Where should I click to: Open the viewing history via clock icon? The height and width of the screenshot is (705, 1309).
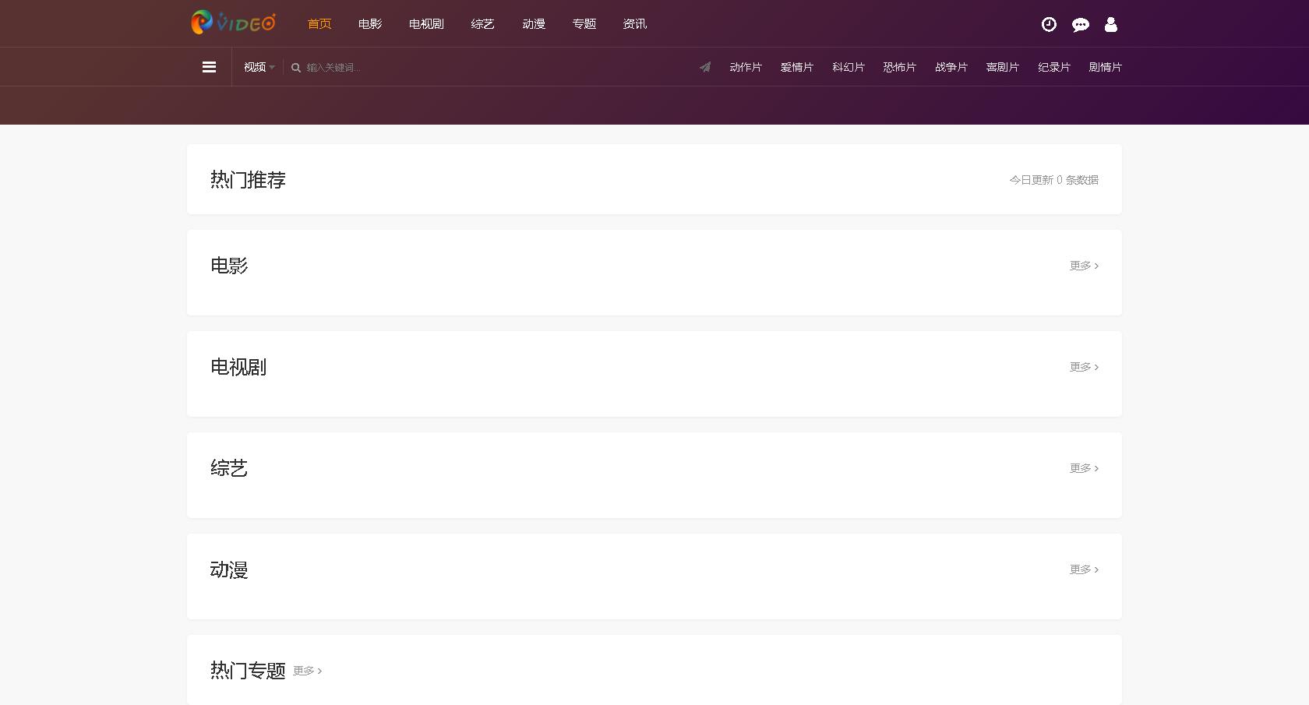click(x=1048, y=24)
